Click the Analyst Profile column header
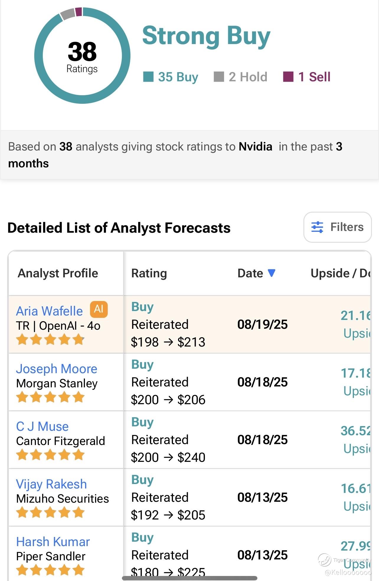 (x=58, y=273)
